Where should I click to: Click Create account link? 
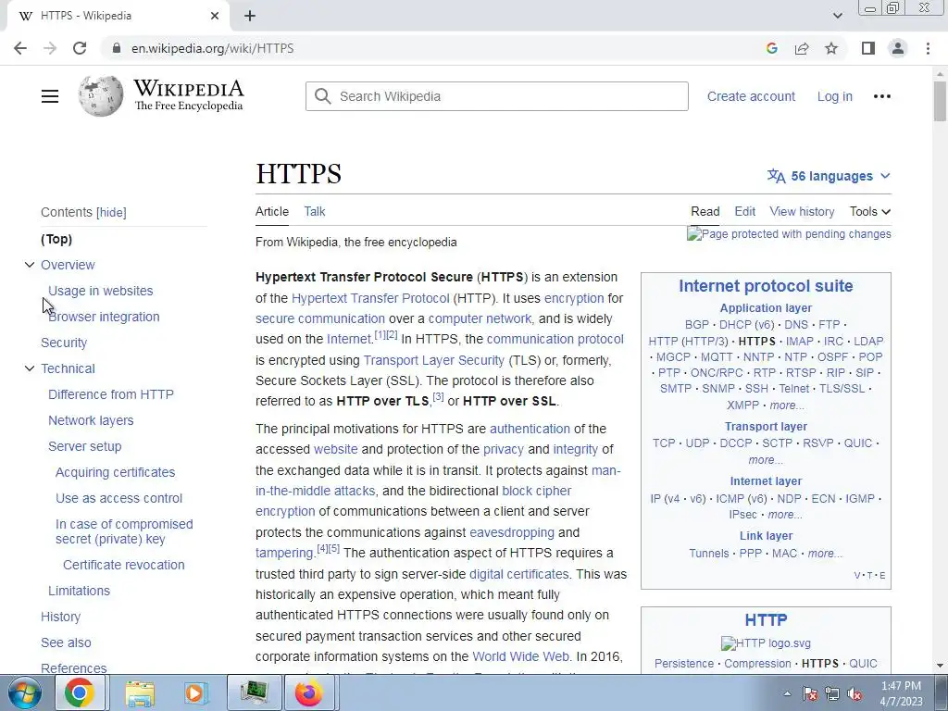(x=751, y=96)
